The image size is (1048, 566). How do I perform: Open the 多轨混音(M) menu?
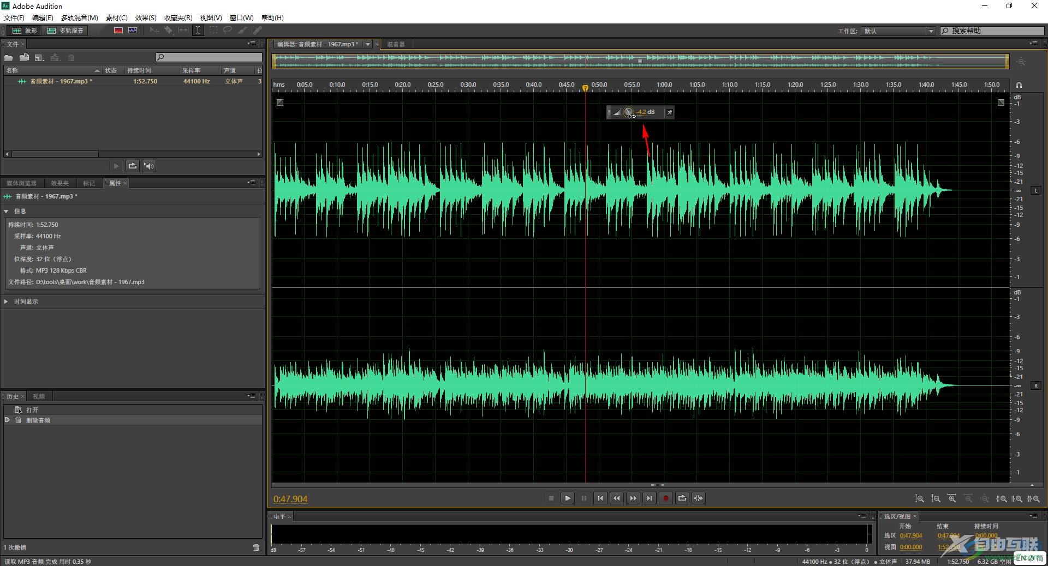pyautogui.click(x=80, y=17)
